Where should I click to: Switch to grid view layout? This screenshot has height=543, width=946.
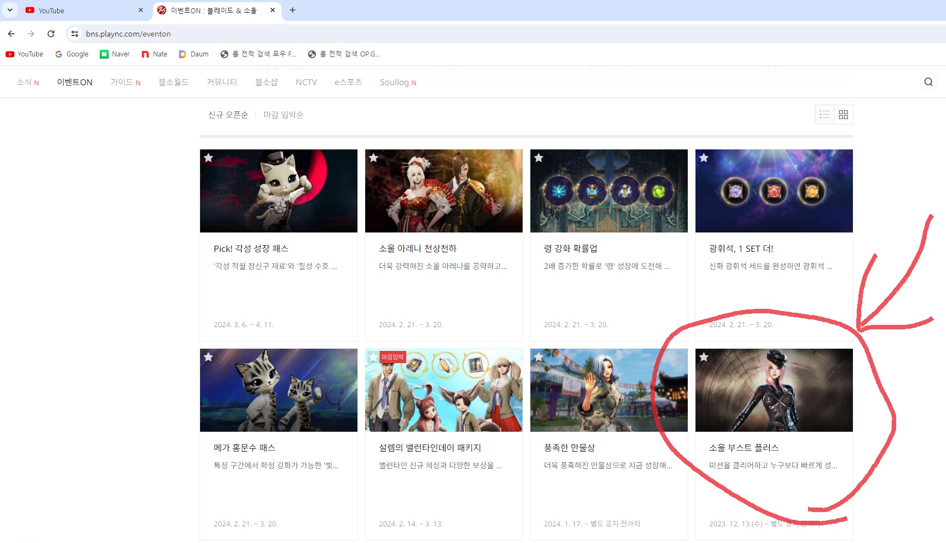coord(843,114)
